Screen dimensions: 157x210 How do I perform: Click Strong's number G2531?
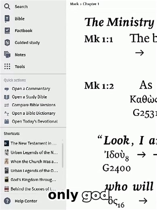pyautogui.click(x=145, y=113)
